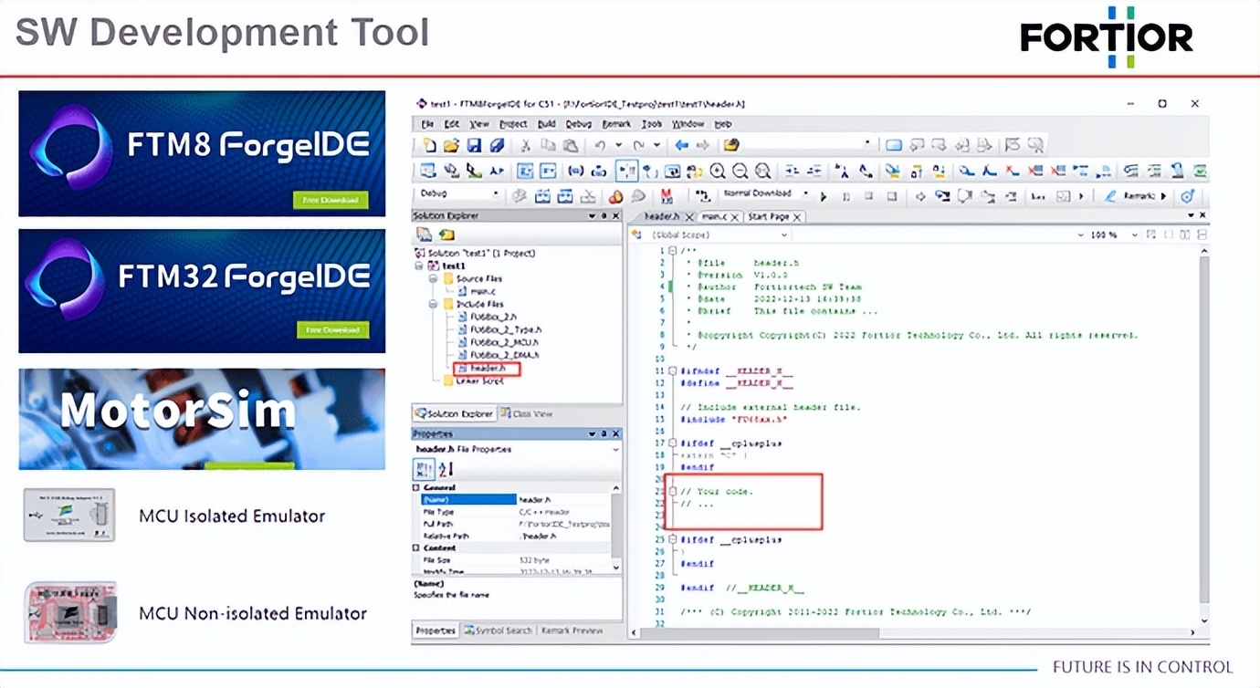Viewport: 1260px width, 688px height.
Task: Close the Solution Explorer panel
Action: 615,216
